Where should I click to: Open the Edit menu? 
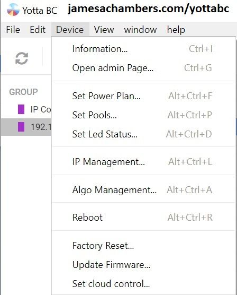[x=38, y=30]
